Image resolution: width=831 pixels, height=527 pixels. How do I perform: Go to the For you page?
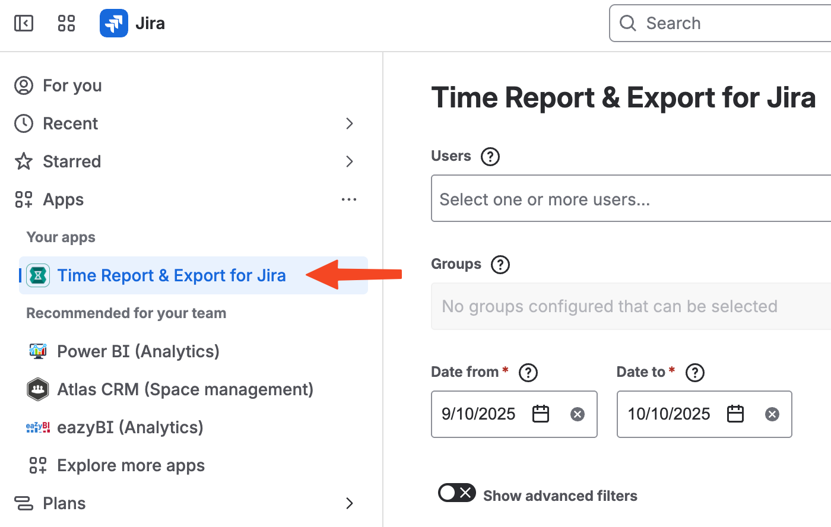[x=72, y=85]
